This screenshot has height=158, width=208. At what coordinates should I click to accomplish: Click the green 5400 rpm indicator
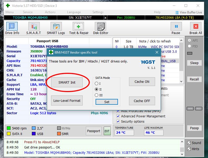(x=9, y=128)
